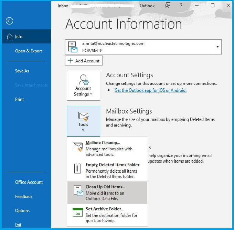This screenshot has width=234, height=230.
Task: Open the Print page
Action: point(19,99)
